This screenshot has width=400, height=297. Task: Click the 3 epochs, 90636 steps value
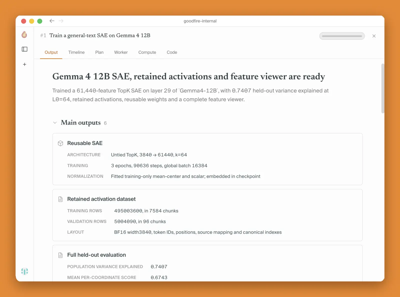click(159, 165)
